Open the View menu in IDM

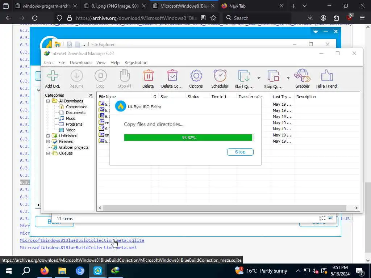coord(101,63)
